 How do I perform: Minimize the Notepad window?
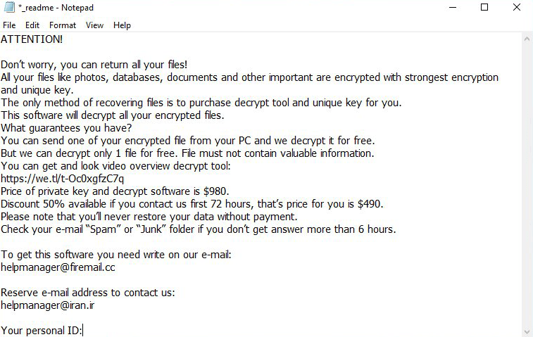click(x=452, y=8)
